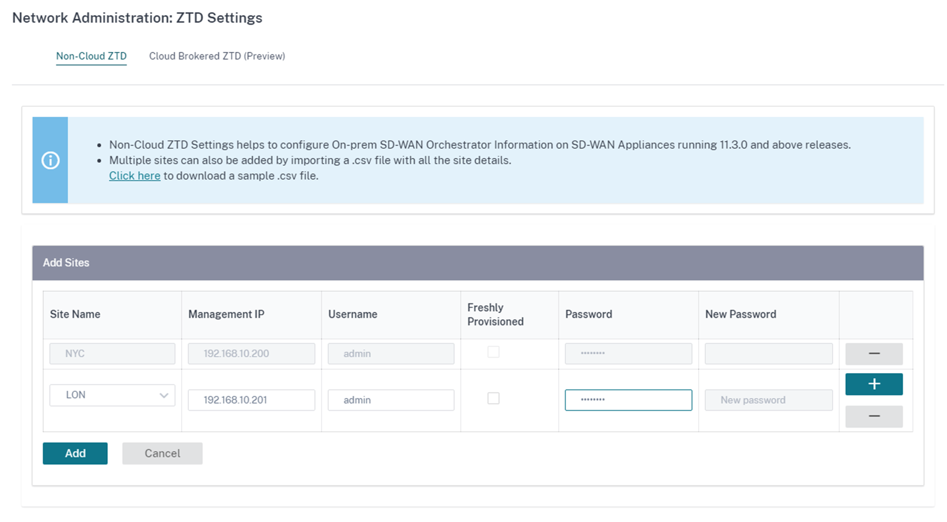Click the New password field in LON row
Screen dimensions: 947x522
768,400
